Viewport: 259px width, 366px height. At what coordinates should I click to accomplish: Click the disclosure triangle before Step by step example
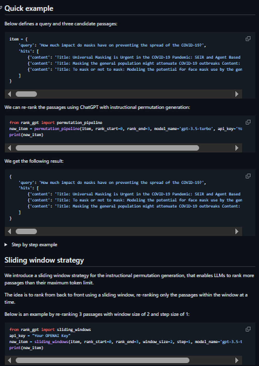click(x=6, y=244)
